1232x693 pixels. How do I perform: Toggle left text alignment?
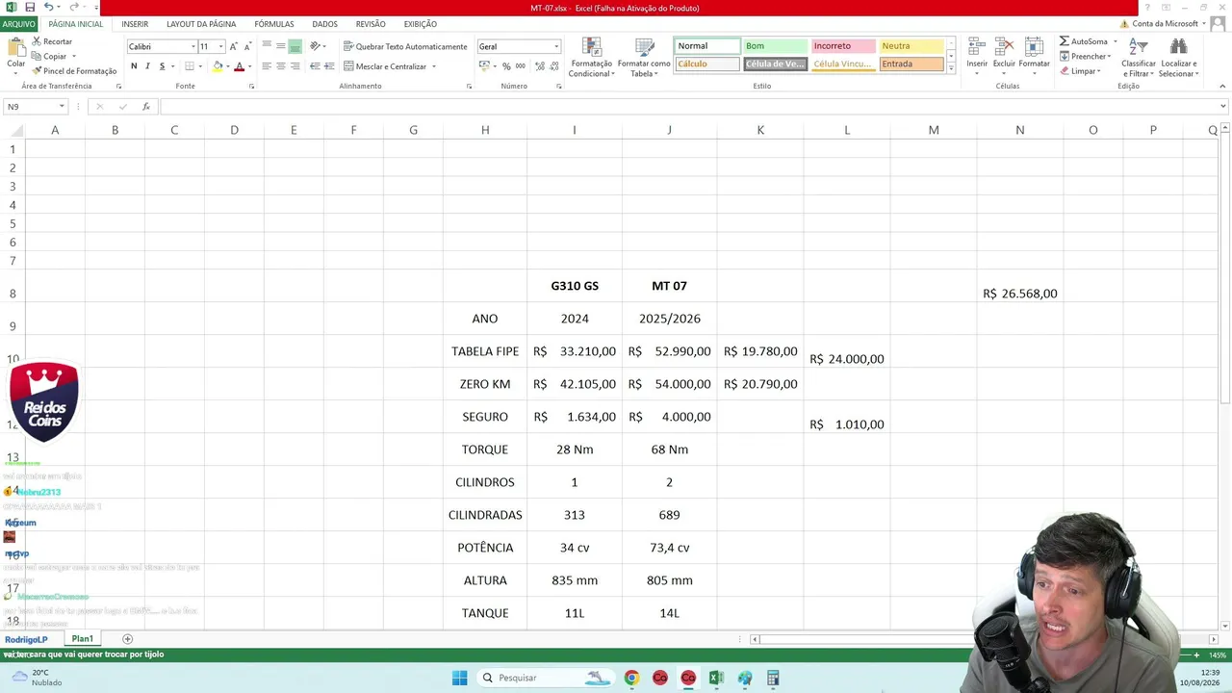click(267, 66)
